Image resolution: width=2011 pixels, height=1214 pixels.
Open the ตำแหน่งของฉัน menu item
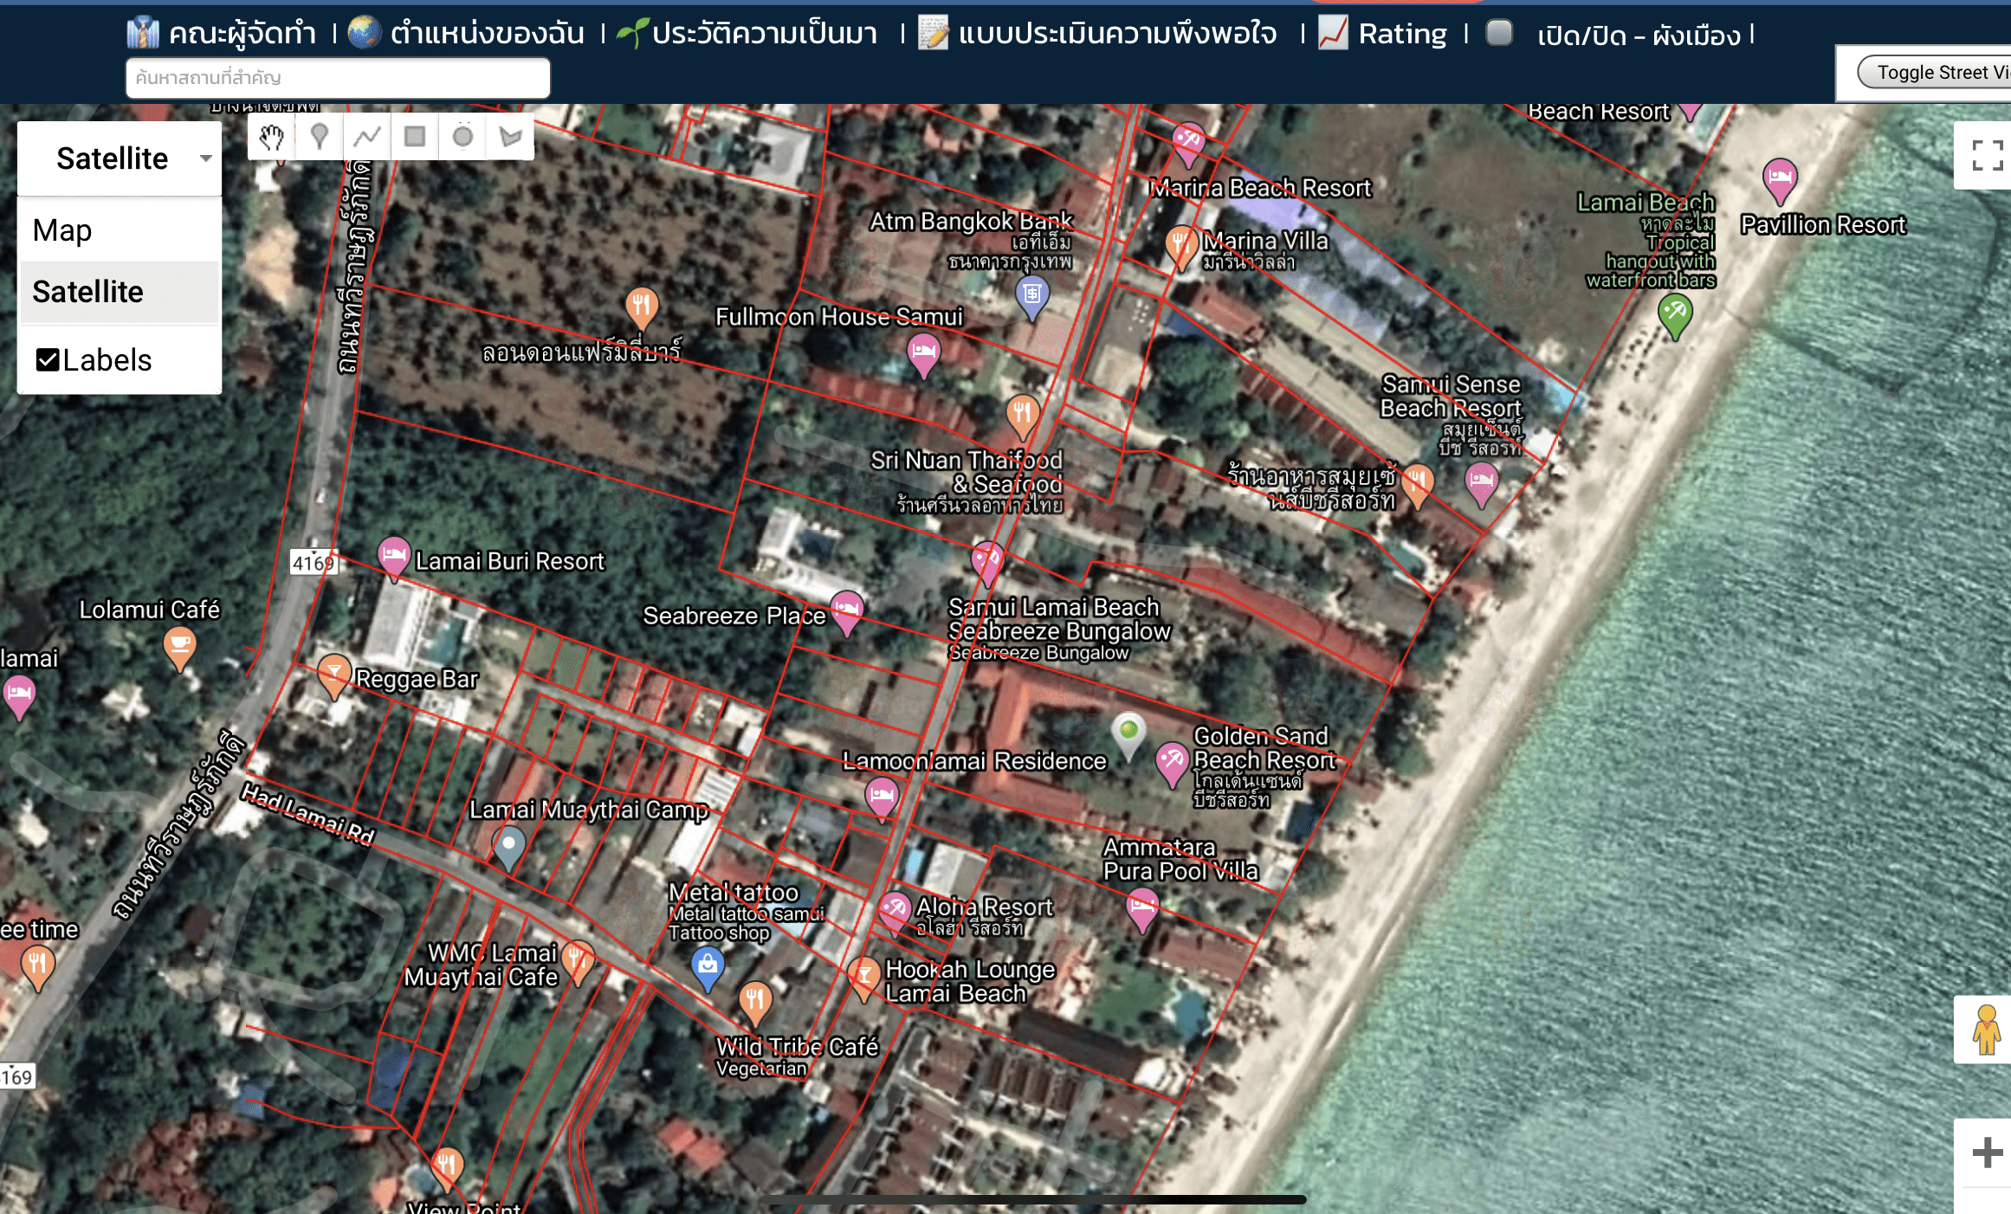pyautogui.click(x=488, y=34)
